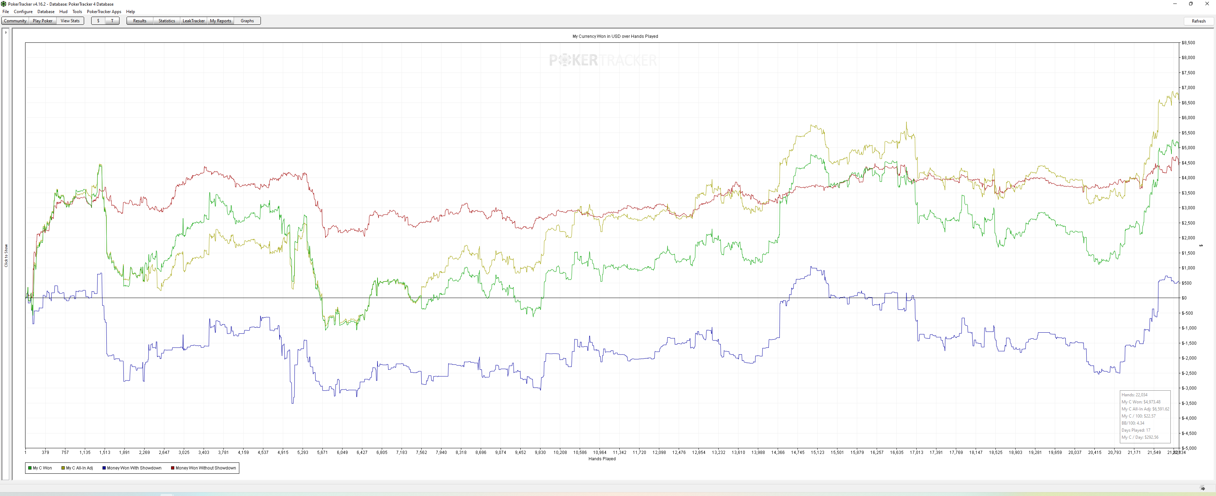Go to the My Reports tab
Viewport: 1216px width, 496px height.
[221, 21]
